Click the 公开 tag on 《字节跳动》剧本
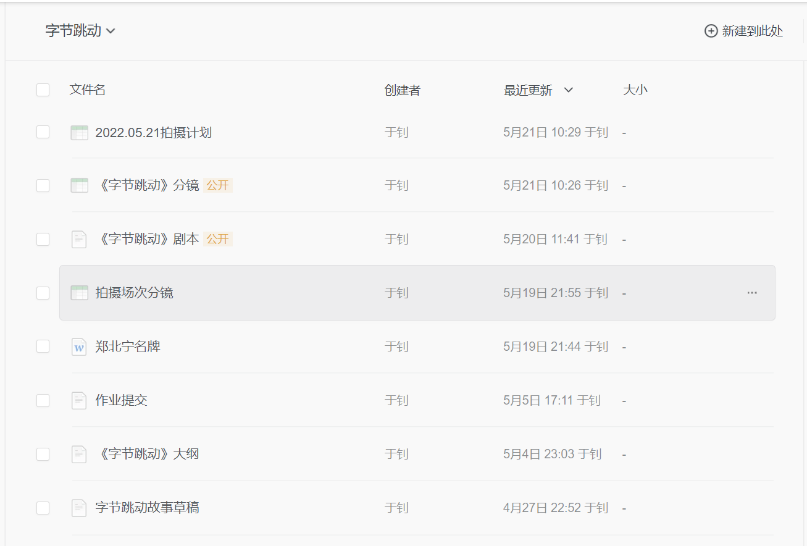The height and width of the screenshot is (546, 807). (218, 239)
